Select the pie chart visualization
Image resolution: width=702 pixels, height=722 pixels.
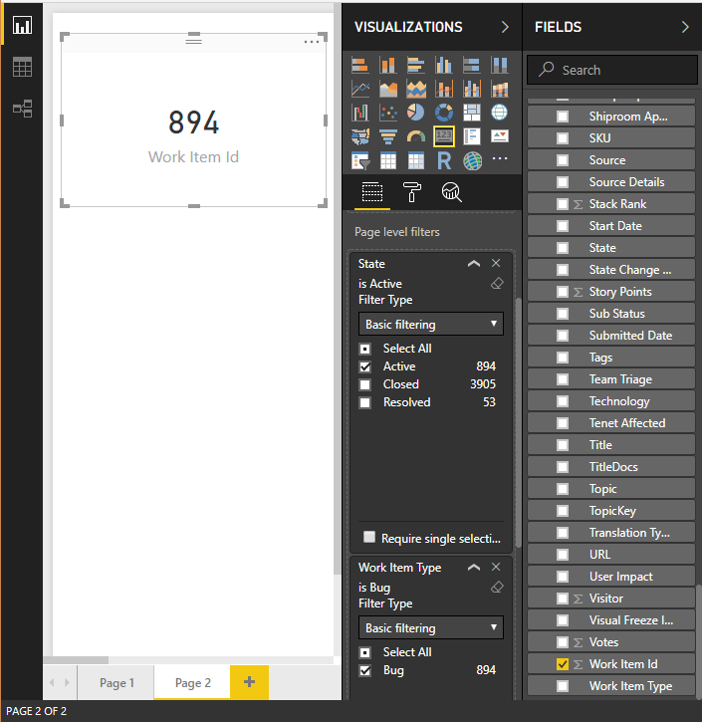[416, 113]
